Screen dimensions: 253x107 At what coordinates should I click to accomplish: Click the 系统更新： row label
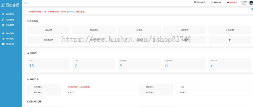click(38, 87)
